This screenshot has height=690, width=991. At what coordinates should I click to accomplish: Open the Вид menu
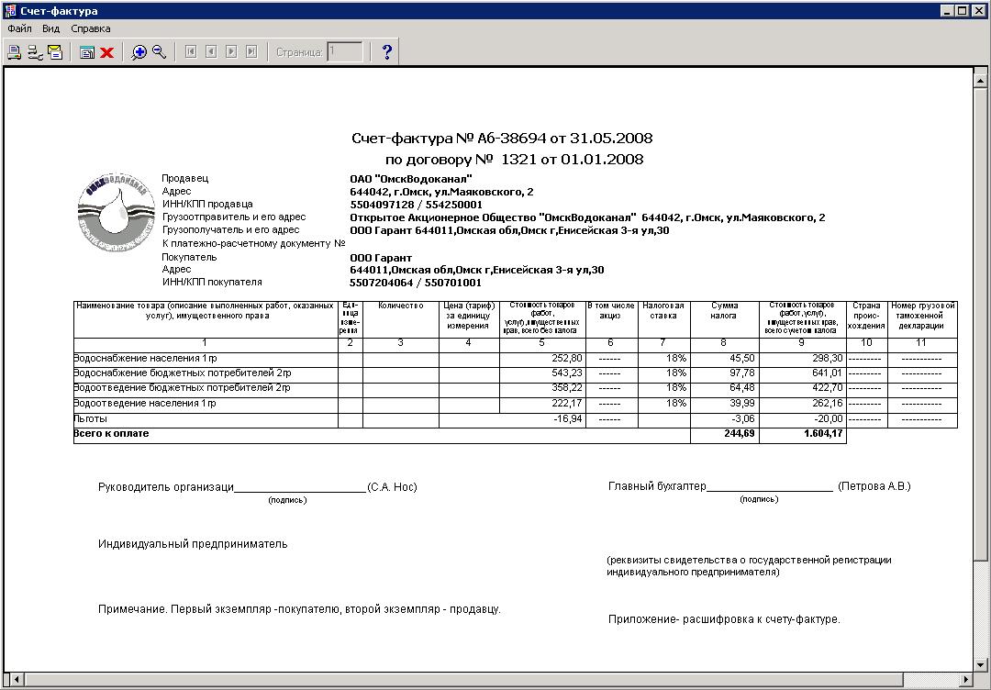(x=51, y=28)
